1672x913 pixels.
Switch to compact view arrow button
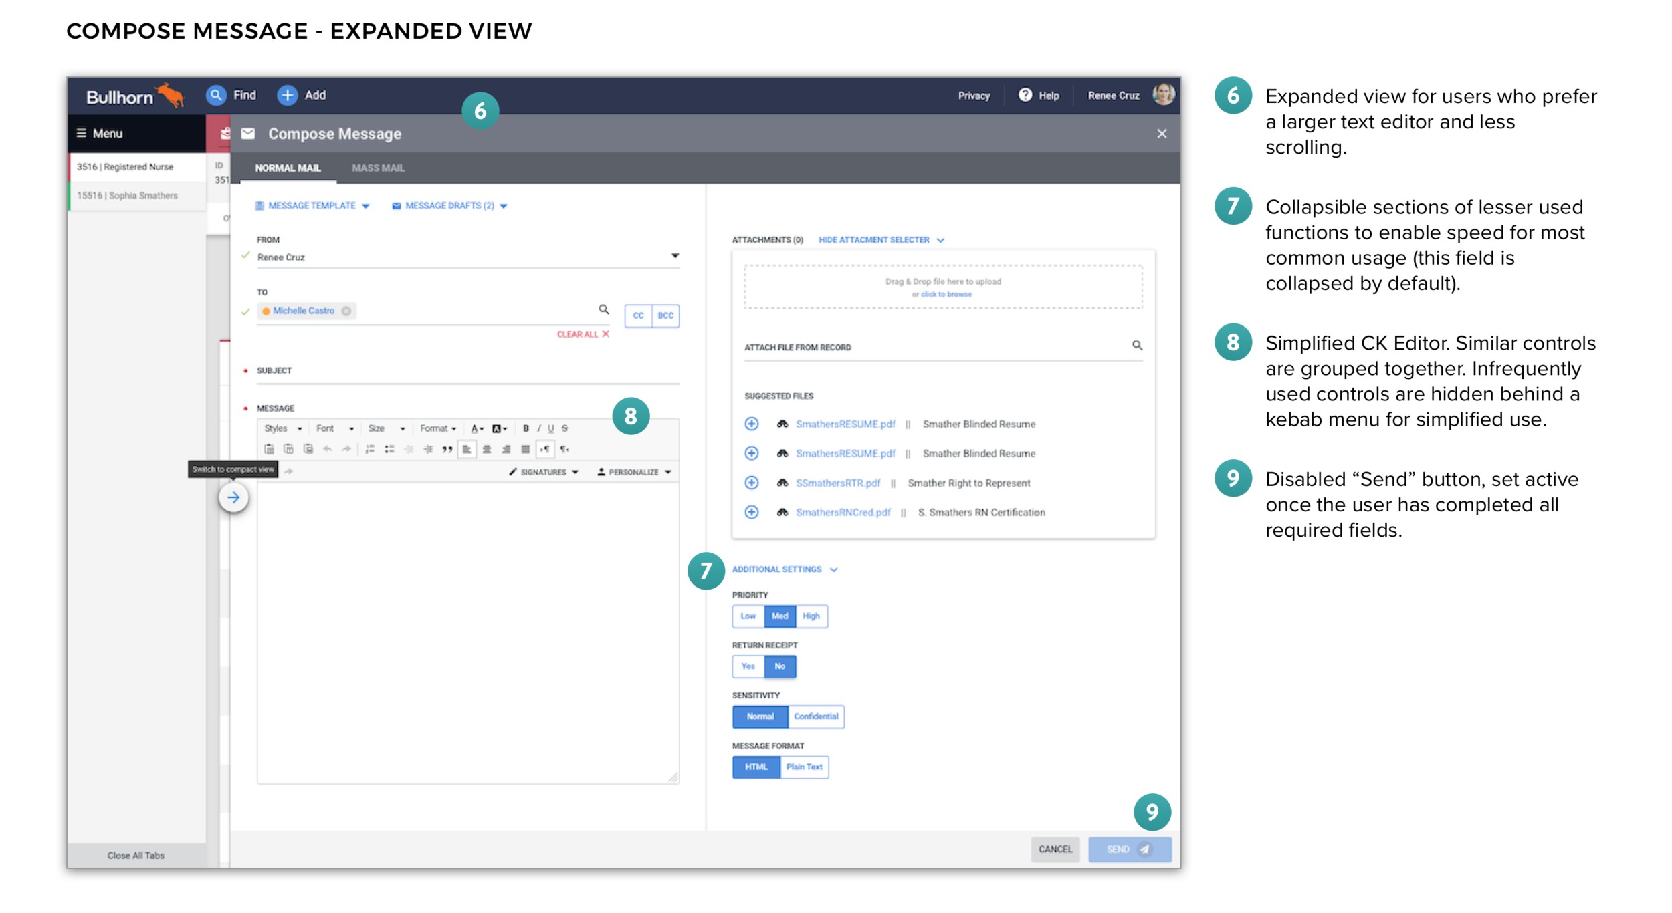(233, 497)
